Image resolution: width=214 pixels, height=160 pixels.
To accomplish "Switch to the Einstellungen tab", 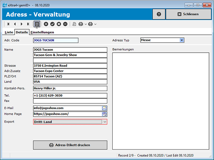I will pos(42,32).
